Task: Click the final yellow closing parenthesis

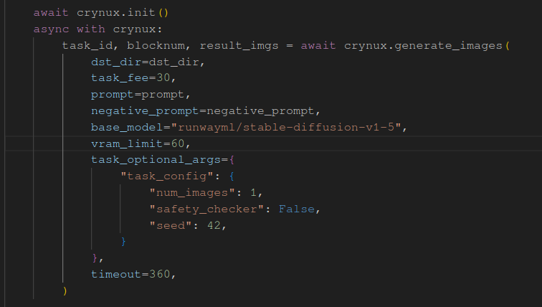Action: pos(65,291)
